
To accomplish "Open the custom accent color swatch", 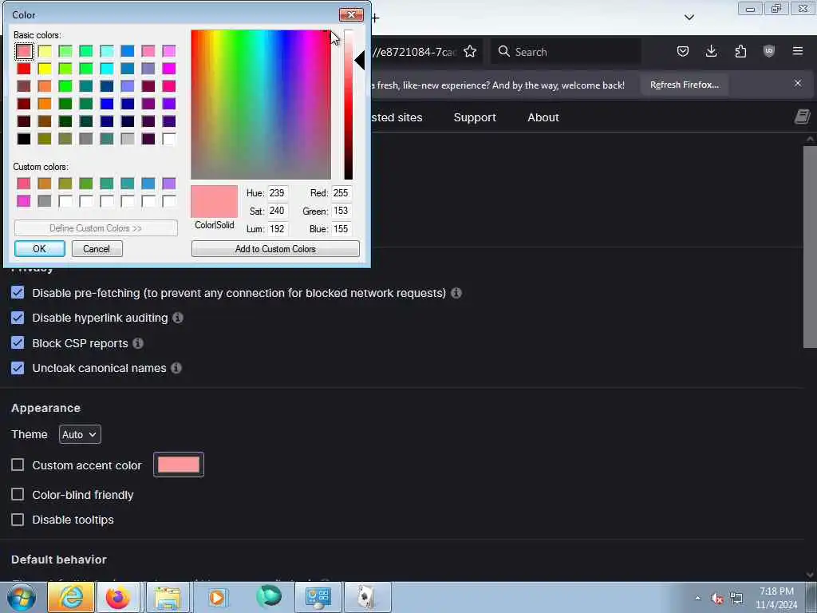I will tap(179, 465).
